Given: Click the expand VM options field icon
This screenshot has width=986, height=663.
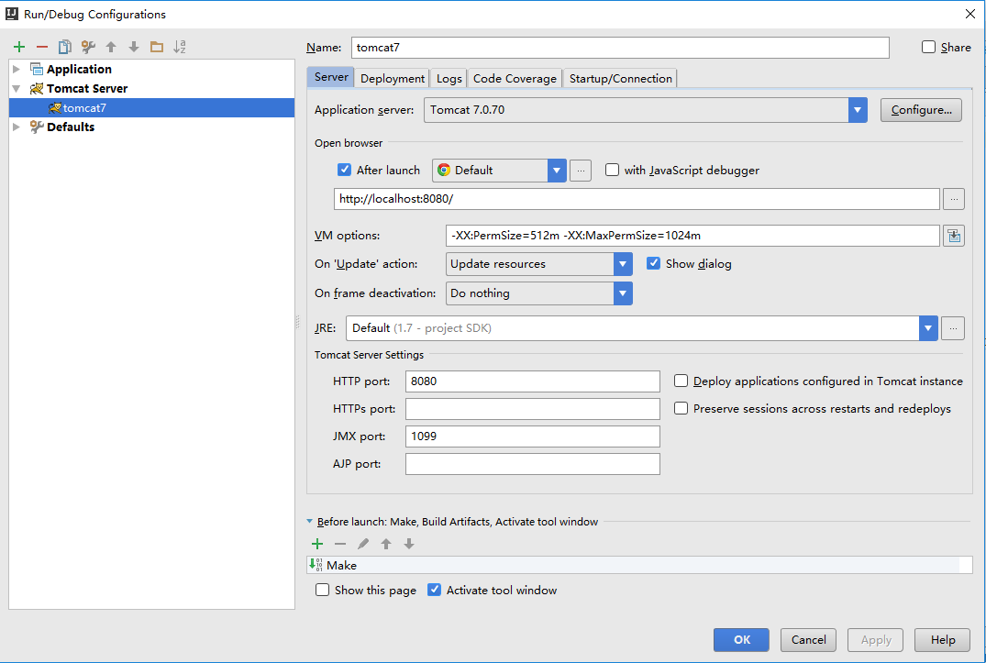Looking at the screenshot, I should pos(954,236).
